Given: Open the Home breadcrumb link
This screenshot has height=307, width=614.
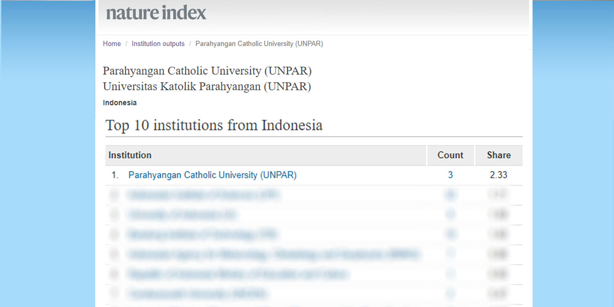Looking at the screenshot, I should point(112,43).
